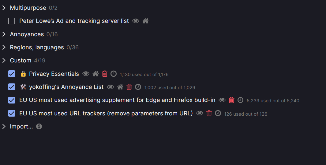Remove yokoffing's Annoyance List with trash icon

point(129,87)
